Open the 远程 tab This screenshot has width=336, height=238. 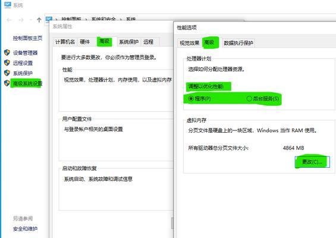point(148,42)
